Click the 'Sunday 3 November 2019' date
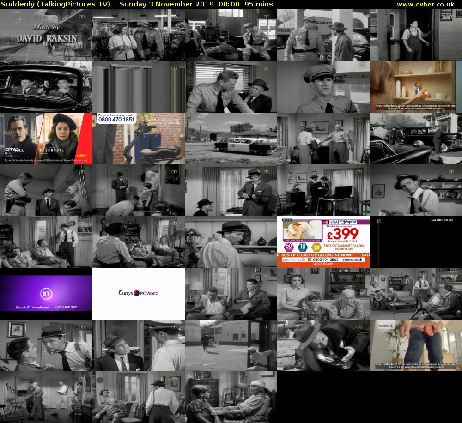This screenshot has width=462, height=423. [x=167, y=5]
